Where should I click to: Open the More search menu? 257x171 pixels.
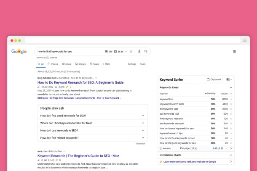point(107,64)
